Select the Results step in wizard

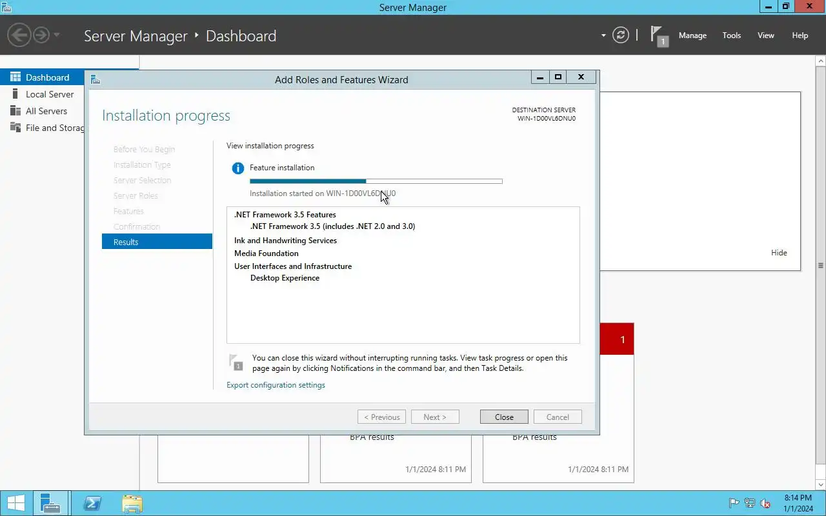157,242
